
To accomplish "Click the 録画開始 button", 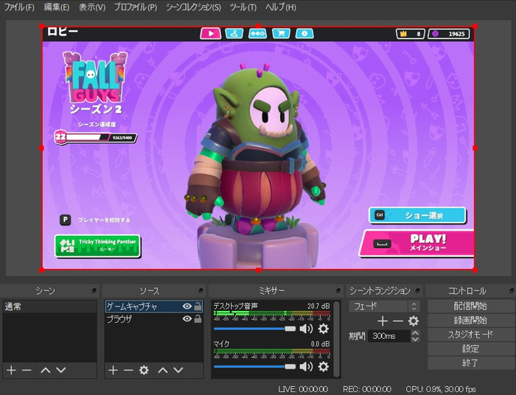I will [x=470, y=321].
